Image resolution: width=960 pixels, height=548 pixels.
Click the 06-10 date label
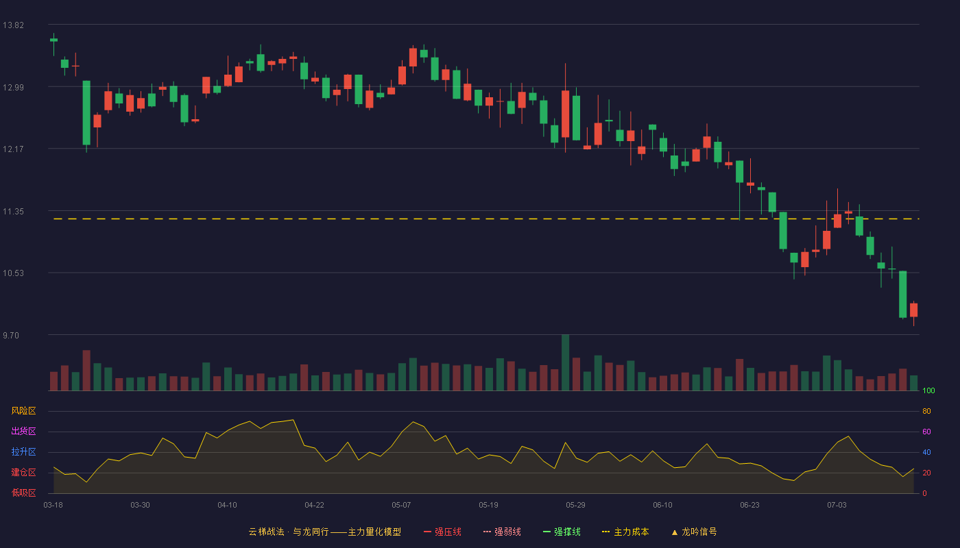[x=662, y=505]
